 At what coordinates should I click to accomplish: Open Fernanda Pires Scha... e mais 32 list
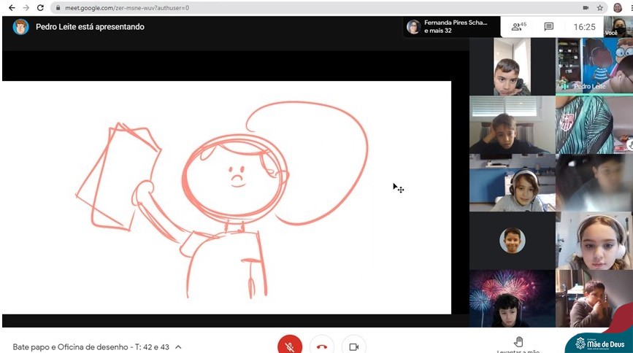pos(450,27)
